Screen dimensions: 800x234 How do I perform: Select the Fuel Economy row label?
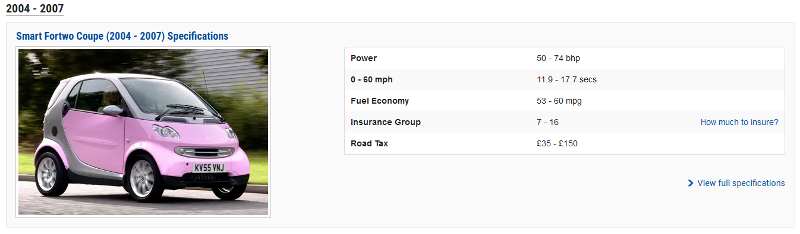(x=380, y=101)
